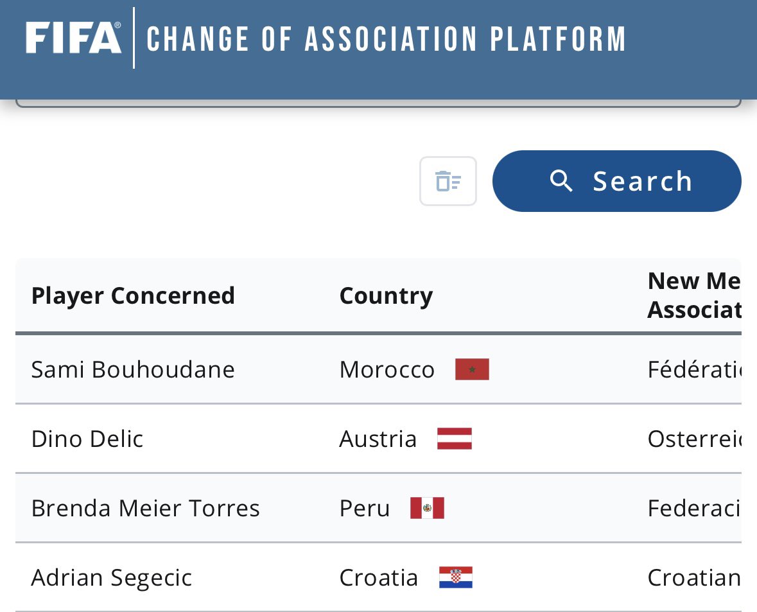Click the Croatia country text
Screen dimensions: 757x612
[x=379, y=577]
